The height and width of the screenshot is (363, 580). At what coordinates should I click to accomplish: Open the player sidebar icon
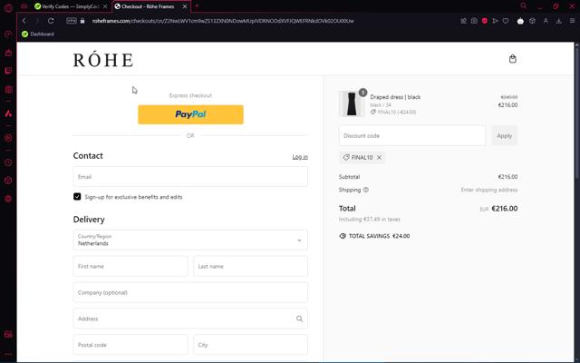tap(8, 138)
